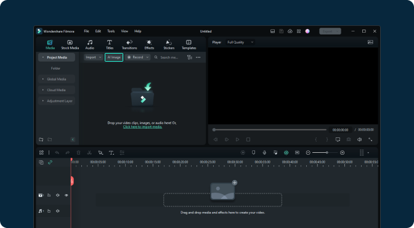
Task: Open the three-dot more options menu
Action: 198,57
